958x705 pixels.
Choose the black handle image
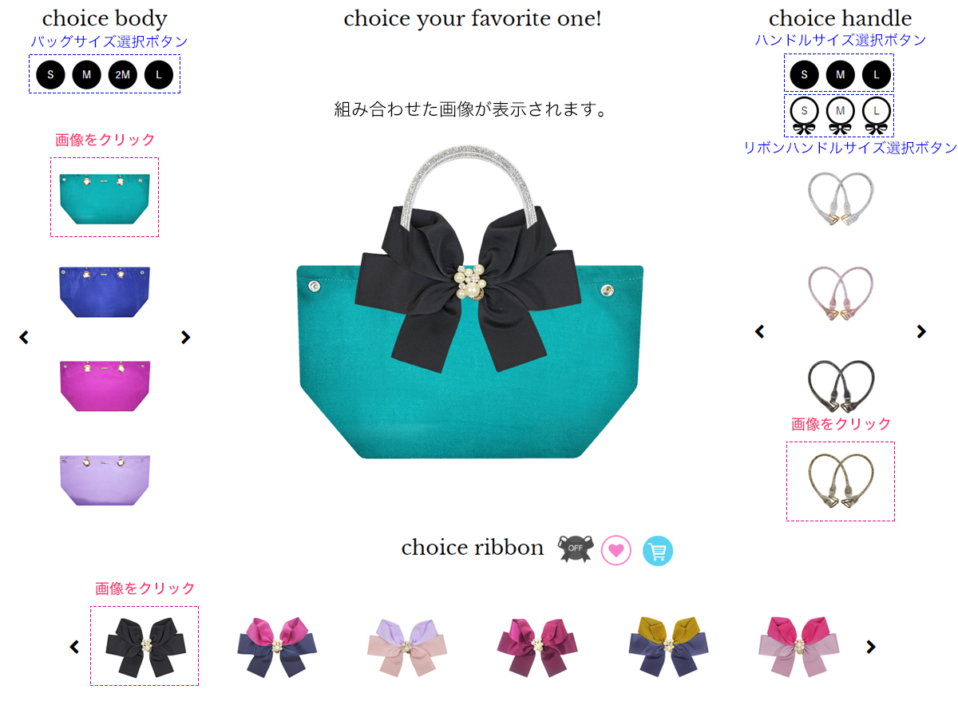(841, 387)
